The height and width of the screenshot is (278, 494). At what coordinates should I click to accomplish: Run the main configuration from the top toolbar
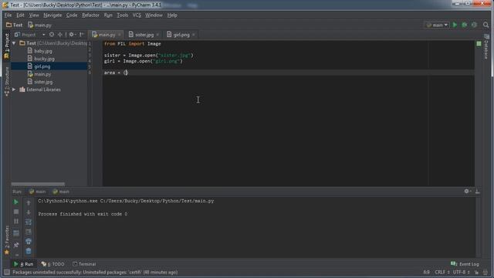point(455,25)
